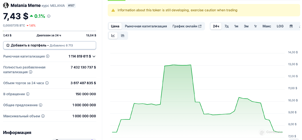Click Добавить в портфель button
Viewport: 302px width, 140px height.
click(x=50, y=45)
